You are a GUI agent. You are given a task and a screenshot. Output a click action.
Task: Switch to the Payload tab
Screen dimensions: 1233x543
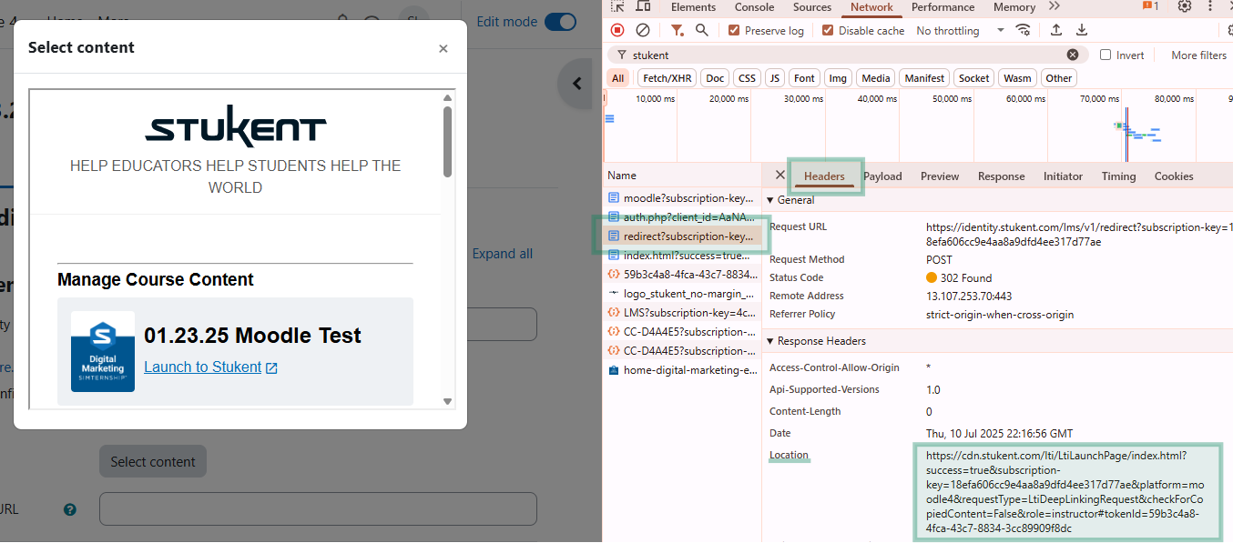coord(882,176)
